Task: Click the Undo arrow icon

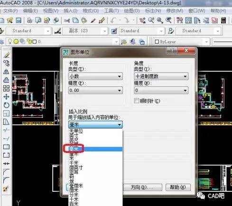Action: (113, 20)
